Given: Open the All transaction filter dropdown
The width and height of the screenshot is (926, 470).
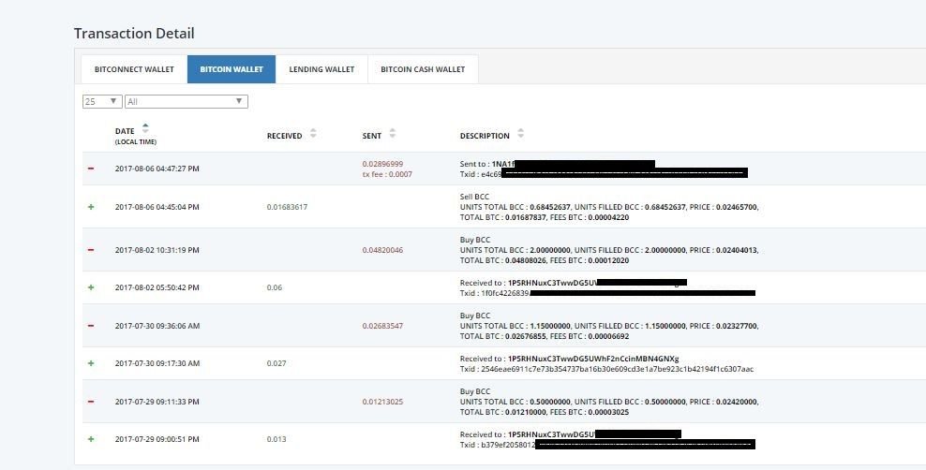Looking at the screenshot, I should pyautogui.click(x=186, y=101).
